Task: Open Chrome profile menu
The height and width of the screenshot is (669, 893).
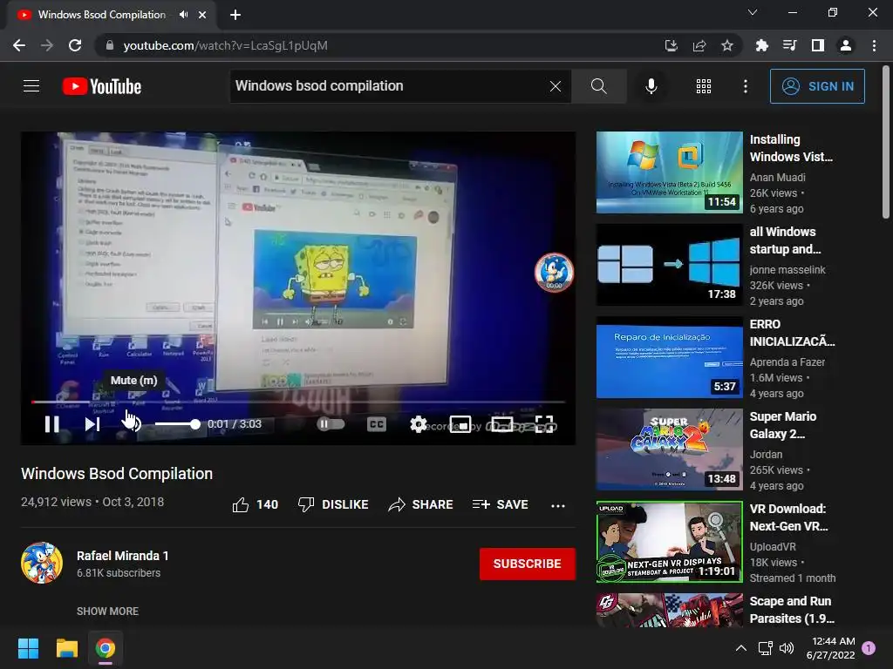Action: (x=846, y=45)
